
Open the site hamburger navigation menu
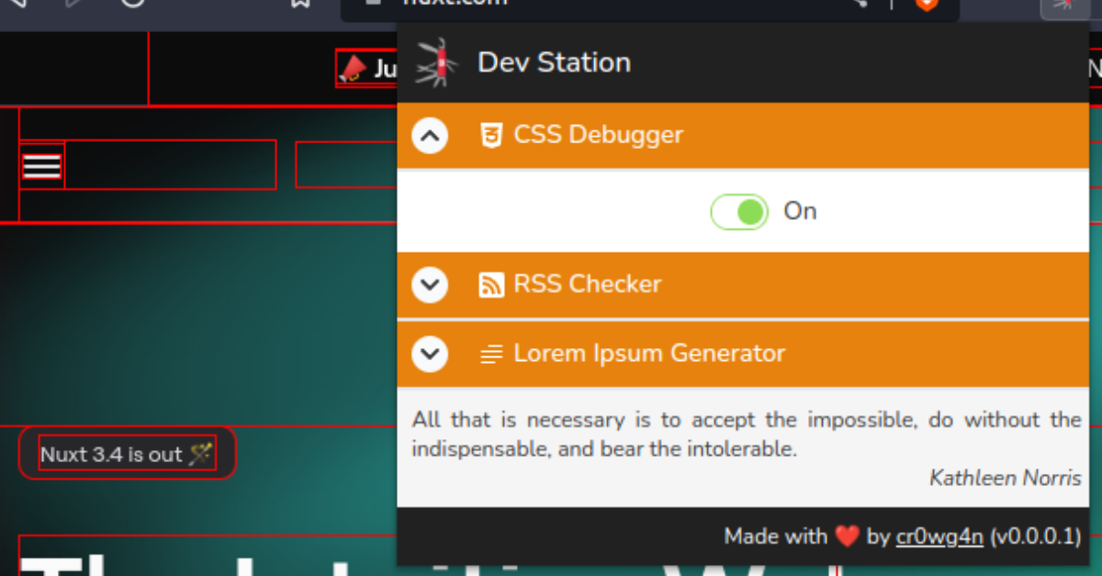point(41,164)
